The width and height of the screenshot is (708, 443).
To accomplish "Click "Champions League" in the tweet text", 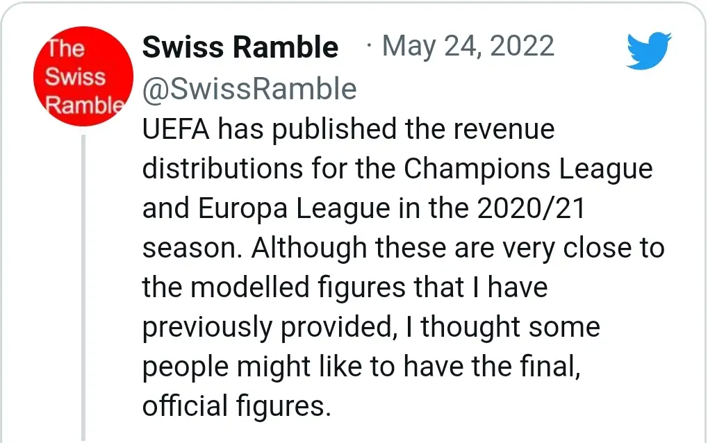I will [x=528, y=169].
